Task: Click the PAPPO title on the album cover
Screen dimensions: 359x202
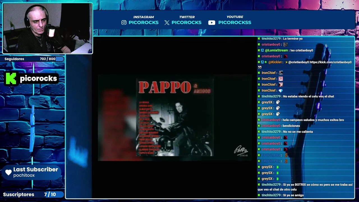Action: 165,88
